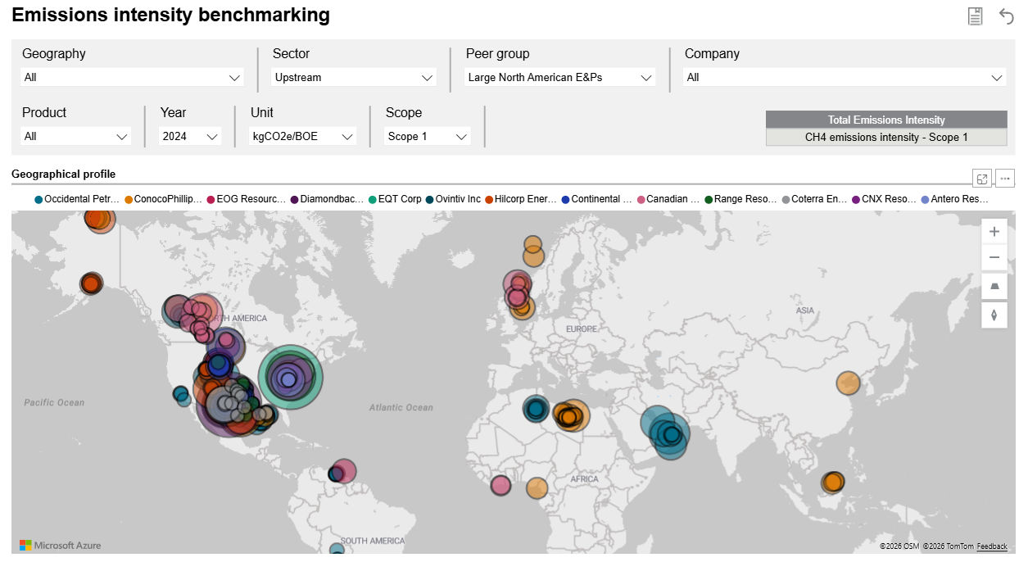Select the CNX Reso... legend item
The width and height of the screenshot is (1028, 562).
point(884,199)
